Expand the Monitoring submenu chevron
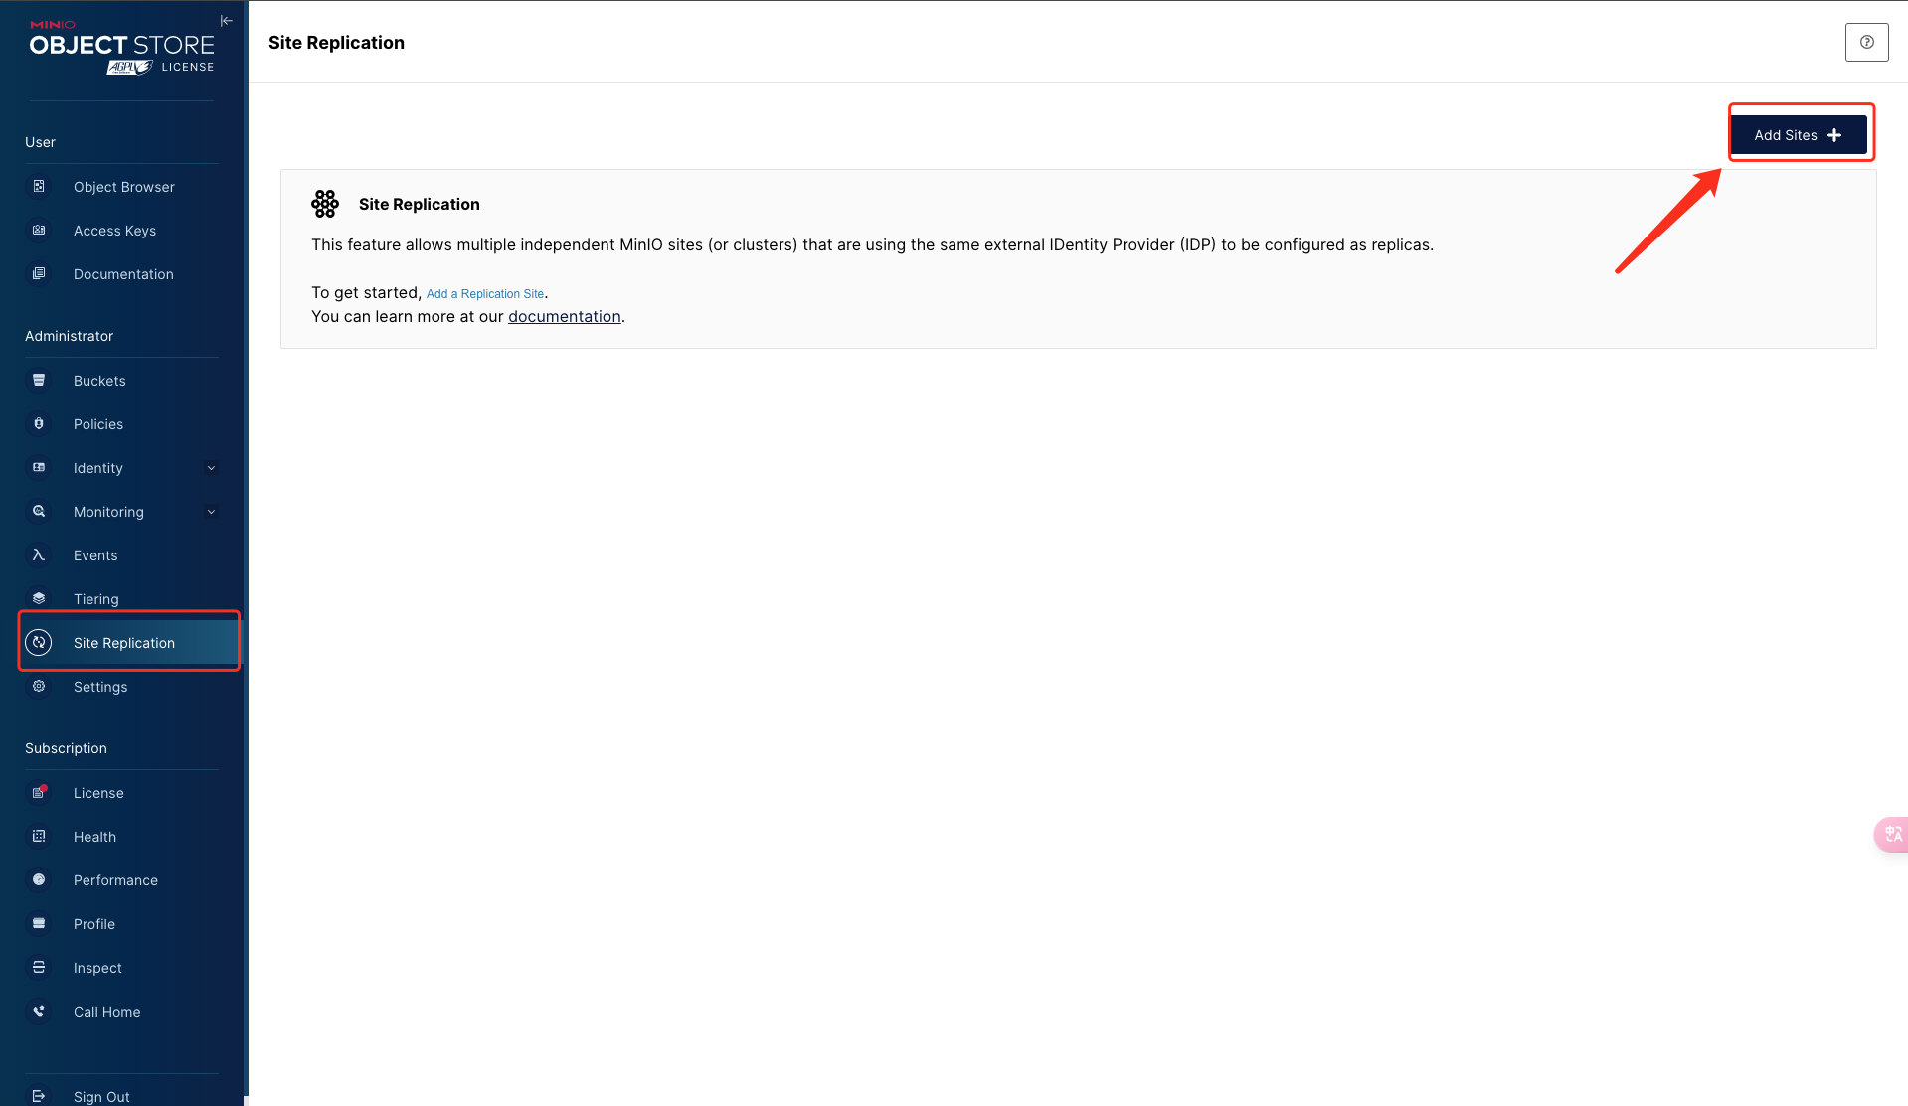 pyautogui.click(x=211, y=512)
